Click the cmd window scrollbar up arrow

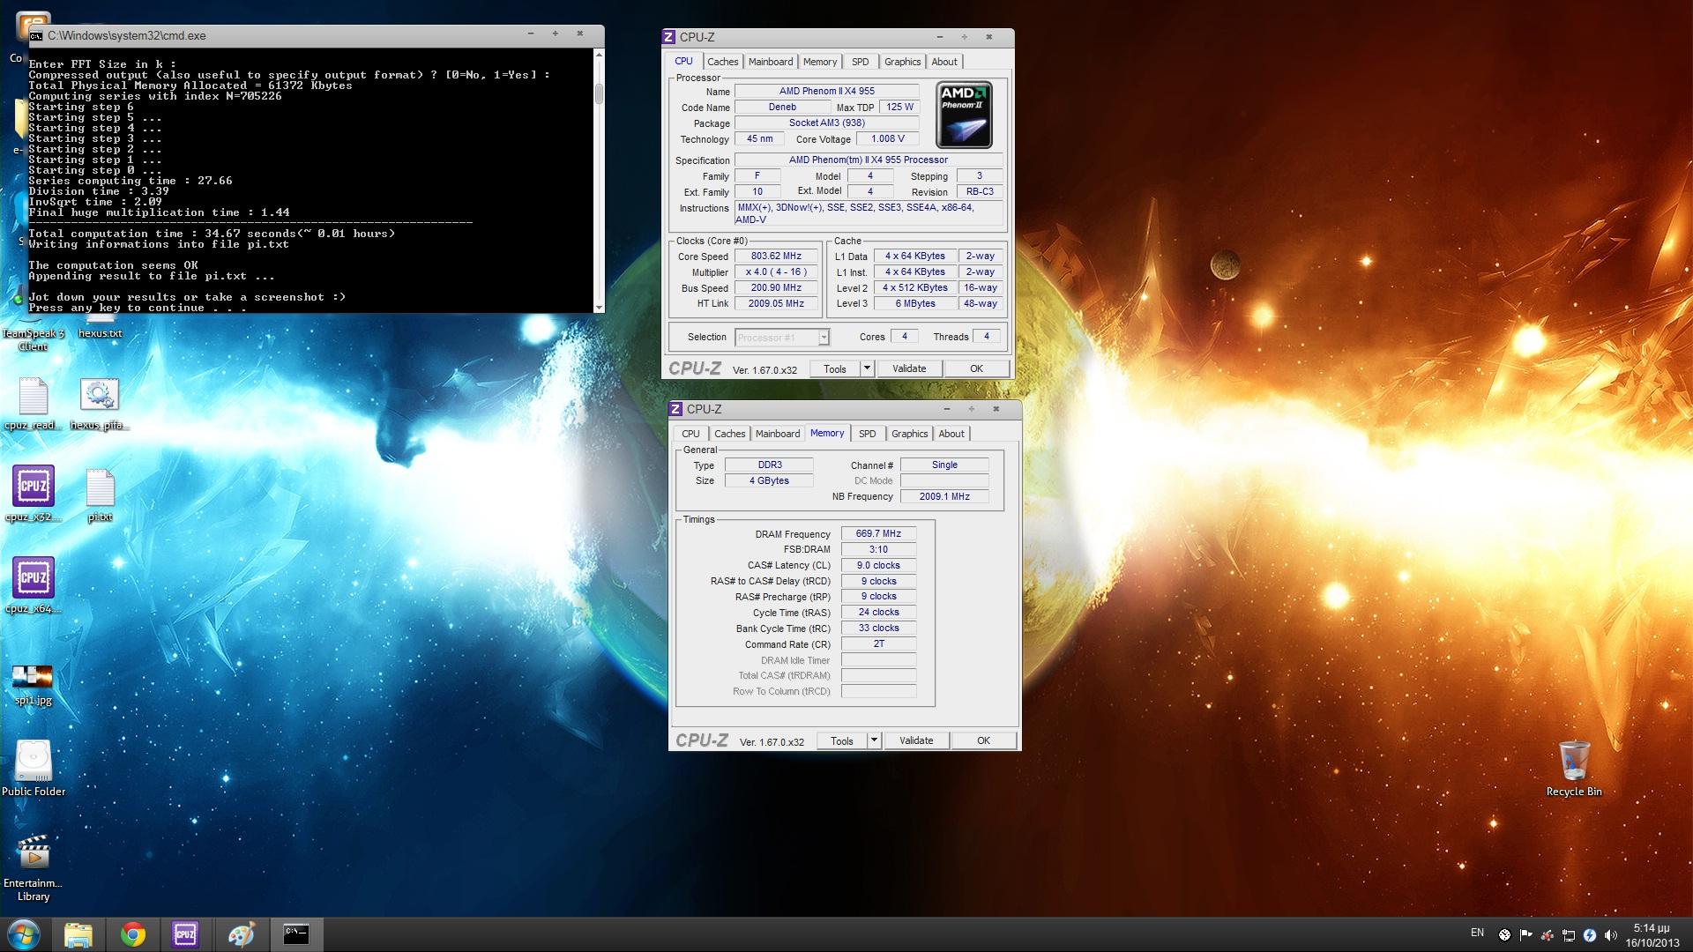tap(600, 55)
